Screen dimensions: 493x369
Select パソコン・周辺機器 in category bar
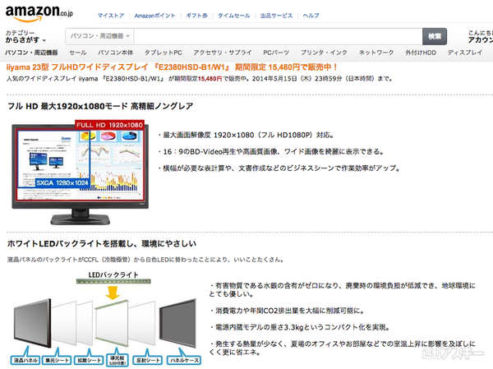(31, 53)
